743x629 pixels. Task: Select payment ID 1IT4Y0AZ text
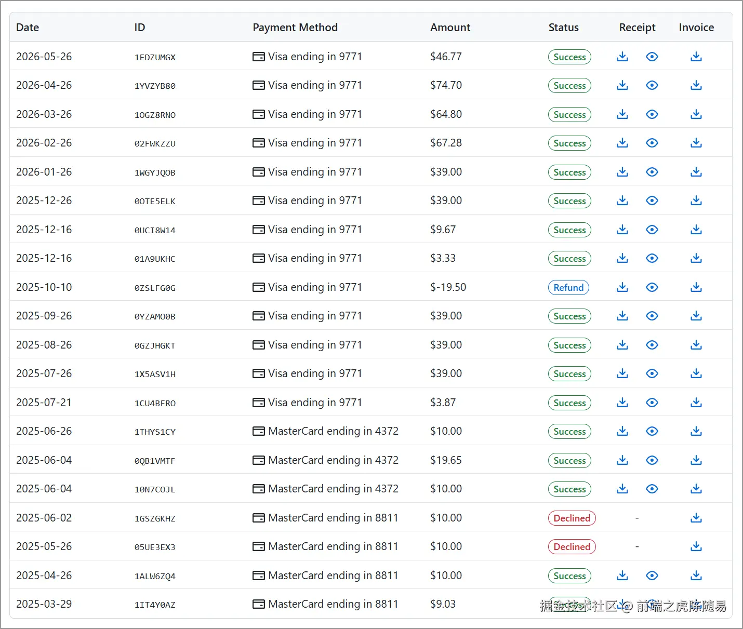pyautogui.click(x=155, y=605)
